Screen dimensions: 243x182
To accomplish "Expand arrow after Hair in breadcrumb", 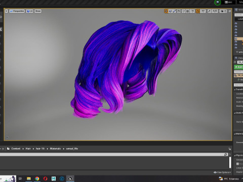I will pos(33,149).
